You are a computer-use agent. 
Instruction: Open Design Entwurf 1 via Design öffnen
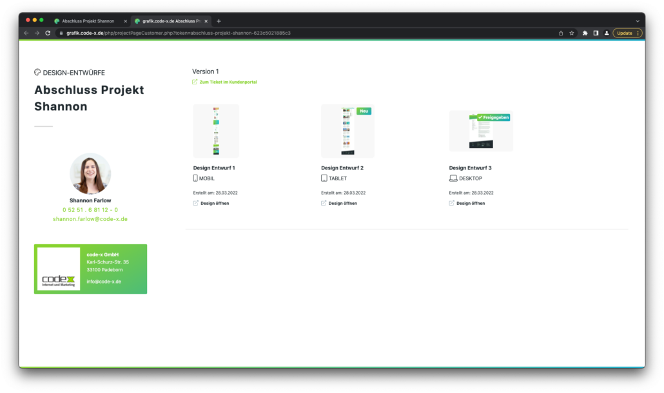tap(214, 203)
